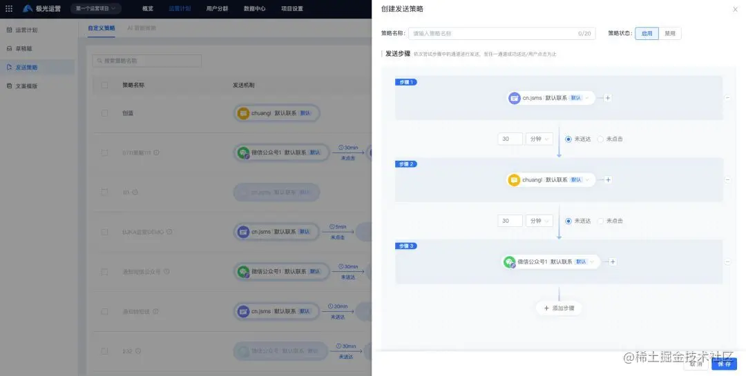Close the 创建发送策略 drawer with X
Screen dimensions: 746x376
pyautogui.click(x=735, y=9)
